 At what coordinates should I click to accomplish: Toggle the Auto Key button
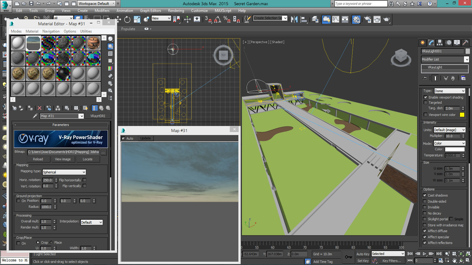pos(363,254)
